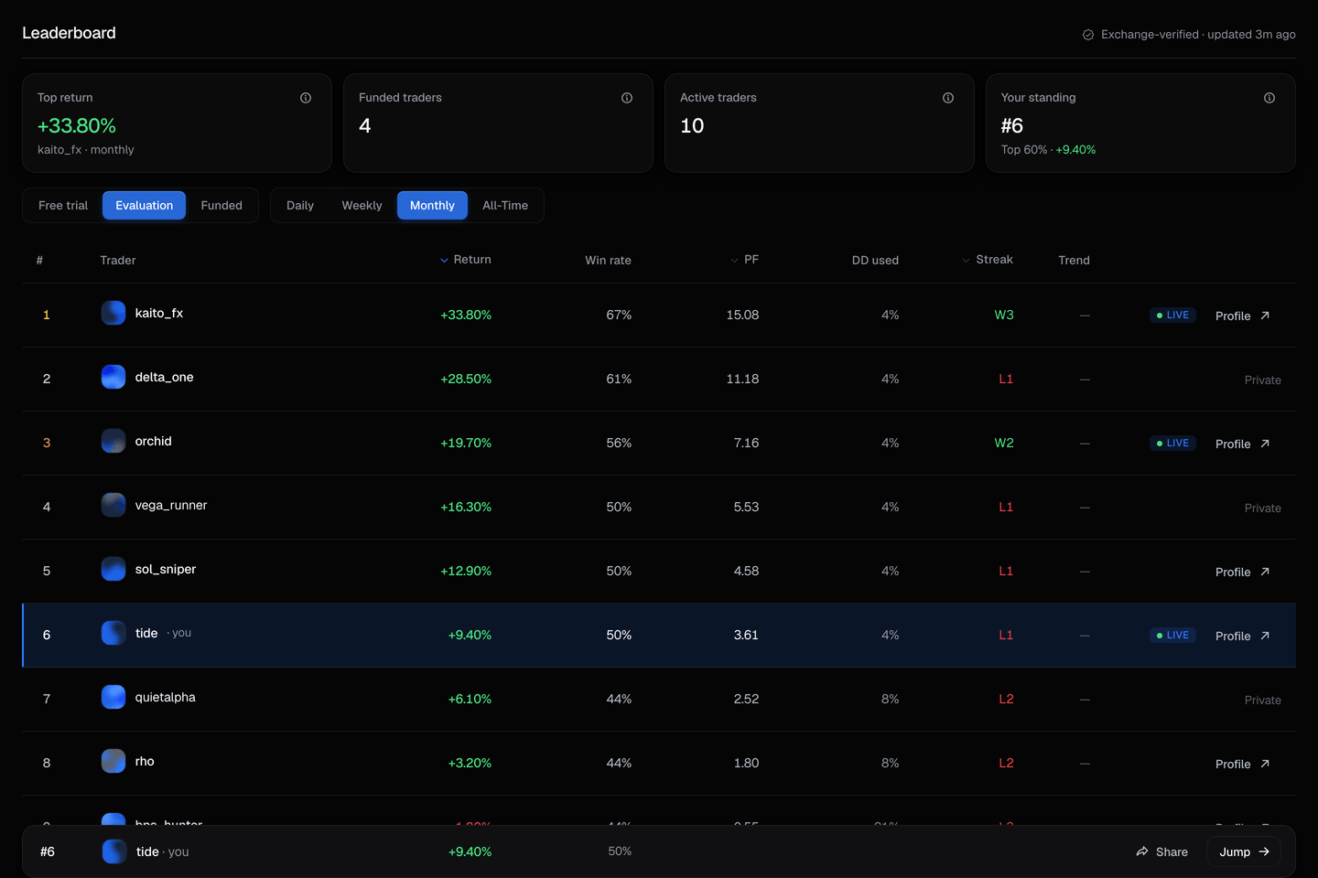Switch to All-Time timeframe
The height and width of the screenshot is (878, 1318).
click(505, 206)
